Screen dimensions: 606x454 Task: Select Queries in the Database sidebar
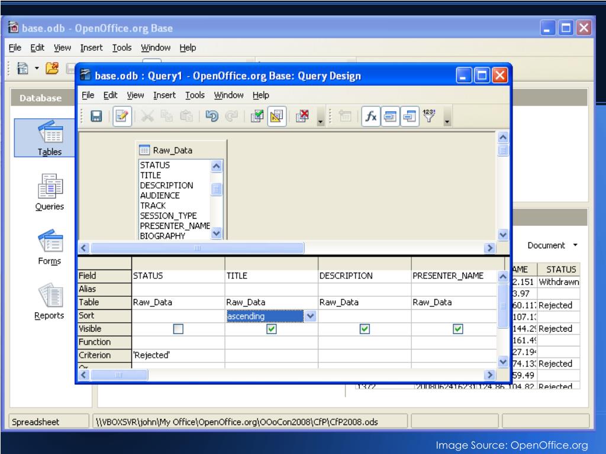50,192
